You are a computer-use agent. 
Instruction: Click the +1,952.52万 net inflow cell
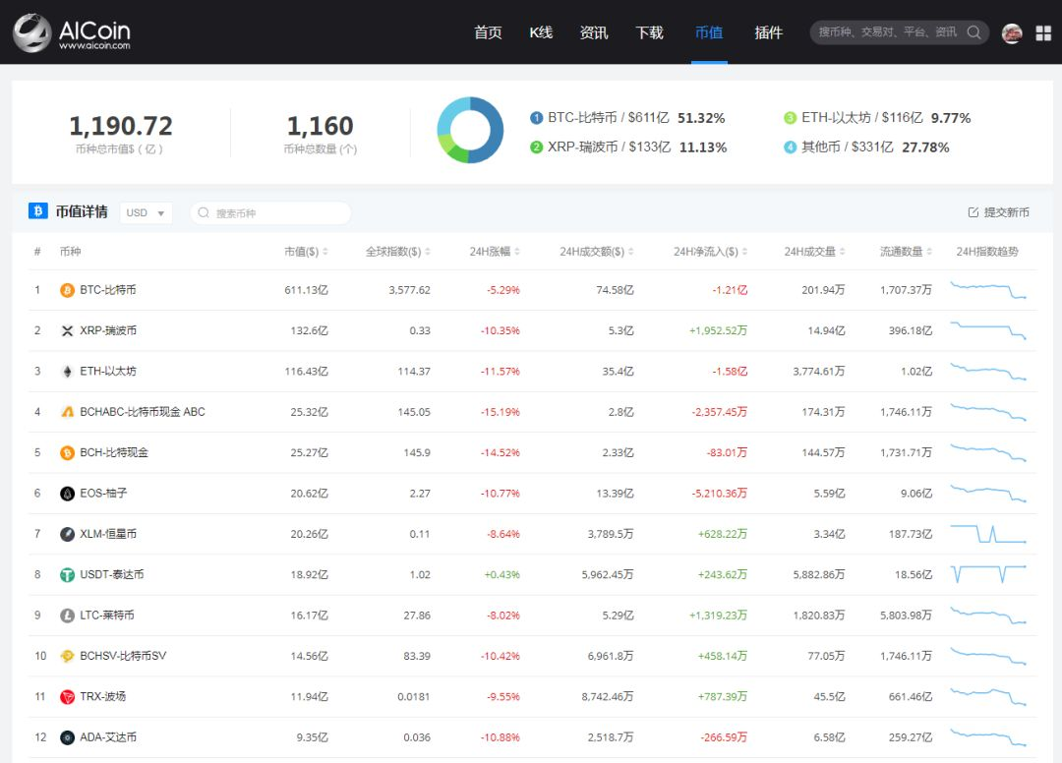click(718, 330)
